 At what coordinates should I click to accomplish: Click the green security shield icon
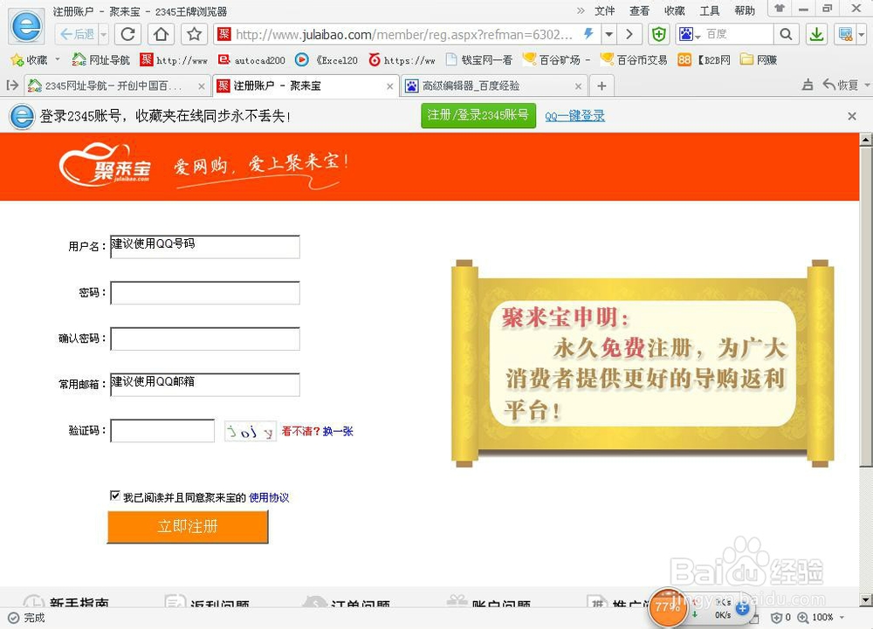[x=658, y=34]
